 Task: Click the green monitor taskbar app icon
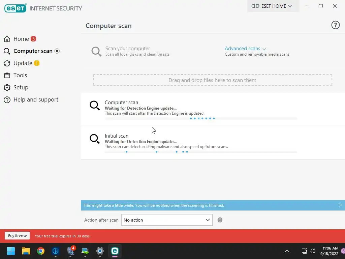[x=85, y=251]
